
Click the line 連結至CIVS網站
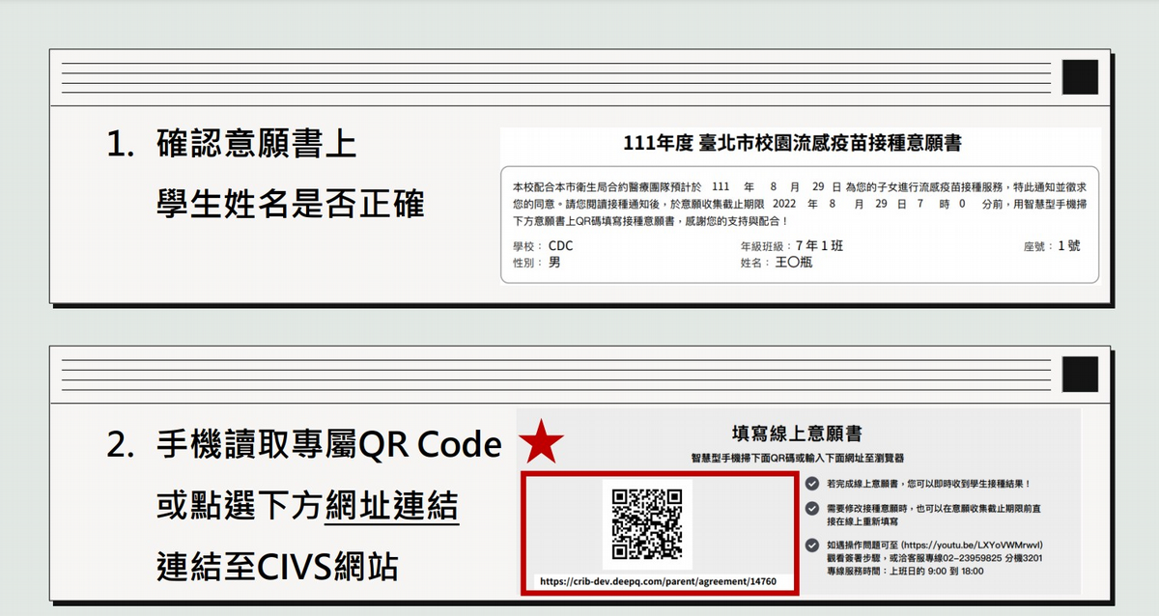pyautogui.click(x=277, y=567)
